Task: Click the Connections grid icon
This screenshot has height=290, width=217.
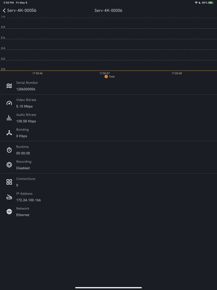Action: (x=9, y=182)
